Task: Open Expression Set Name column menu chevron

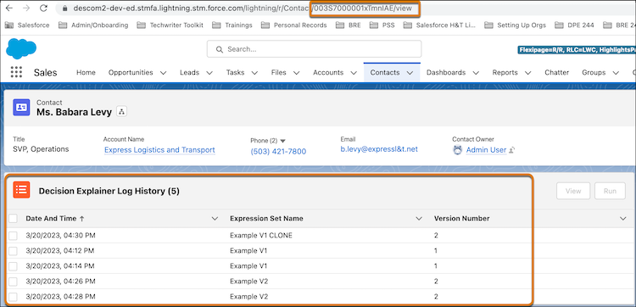Action: [419, 219]
